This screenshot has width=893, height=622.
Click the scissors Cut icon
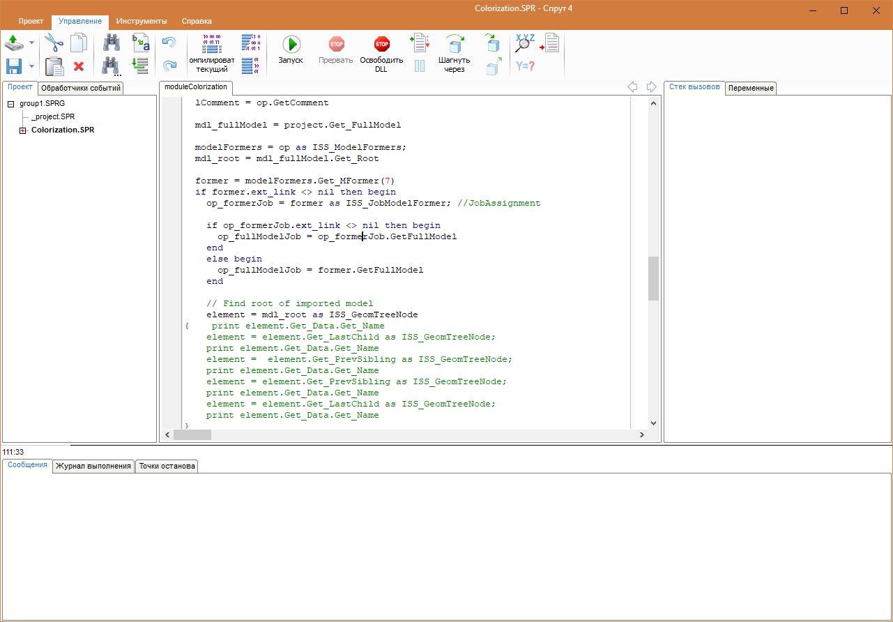coord(54,43)
